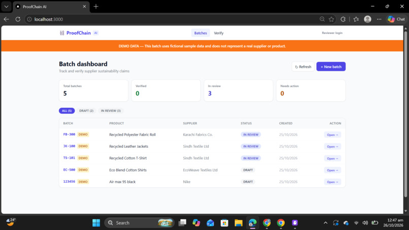Open the browser profile avatar
Image resolution: width=409 pixels, height=230 pixels.
pyautogui.click(x=367, y=19)
